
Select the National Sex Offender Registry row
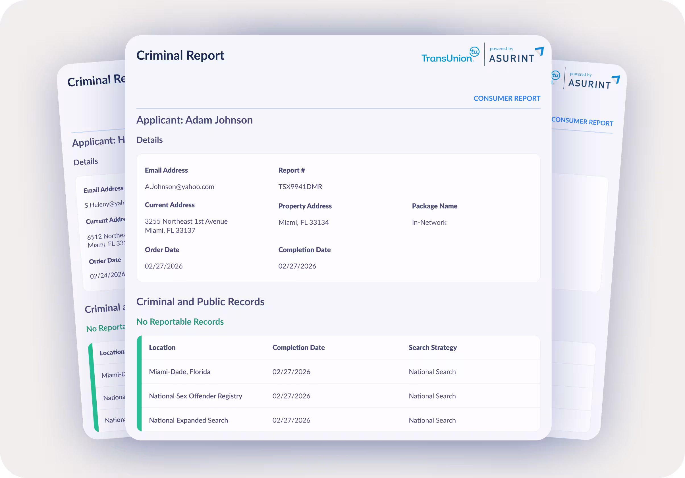pos(196,396)
